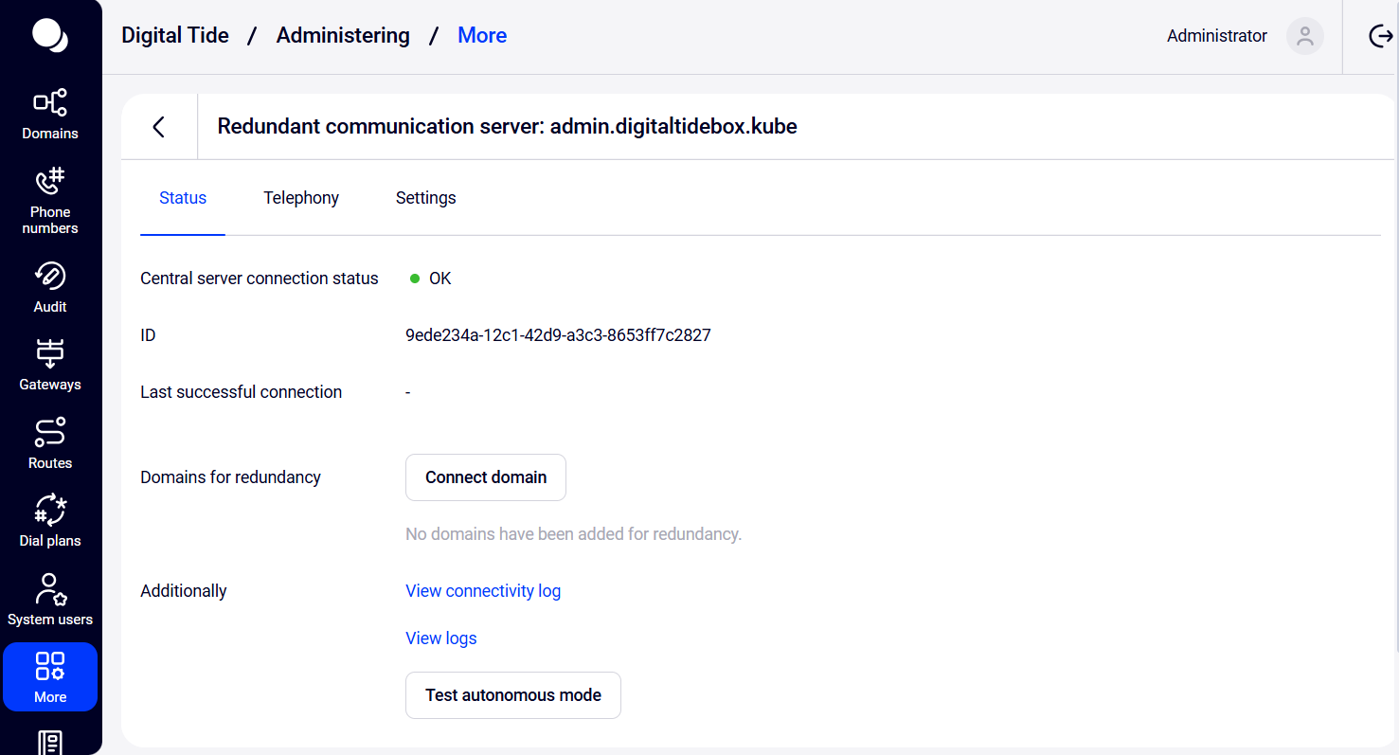Image resolution: width=1399 pixels, height=755 pixels.
Task: Go to the Audit section
Action: [50, 287]
